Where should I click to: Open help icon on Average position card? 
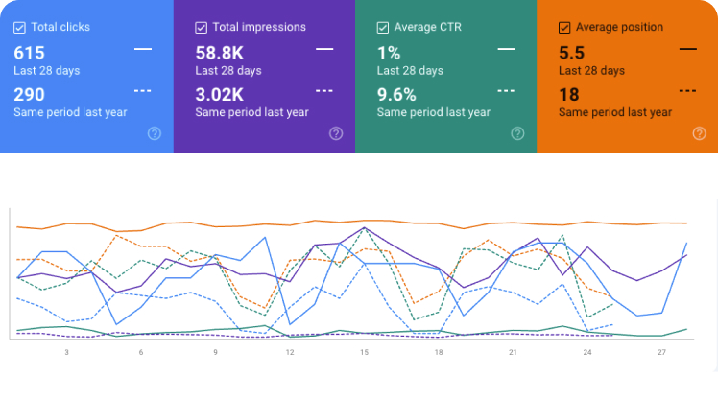point(699,133)
